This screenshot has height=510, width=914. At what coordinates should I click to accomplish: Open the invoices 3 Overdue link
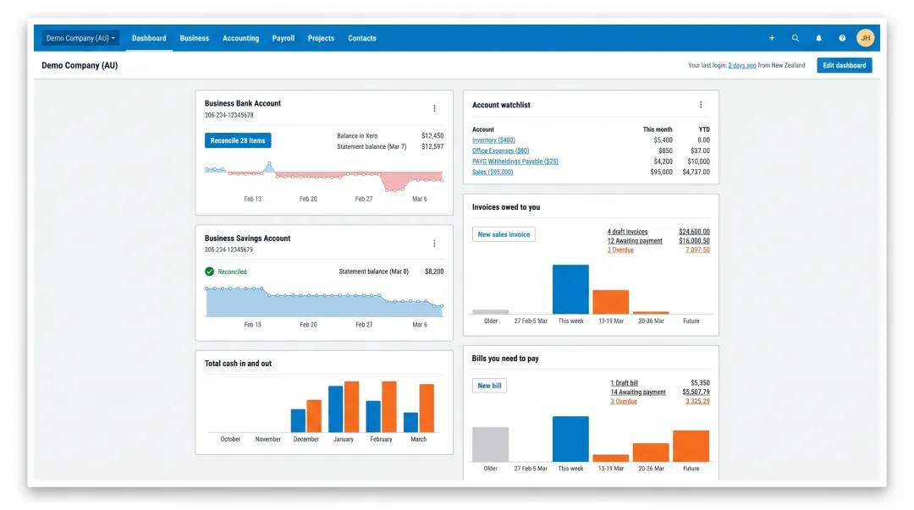pyautogui.click(x=620, y=250)
